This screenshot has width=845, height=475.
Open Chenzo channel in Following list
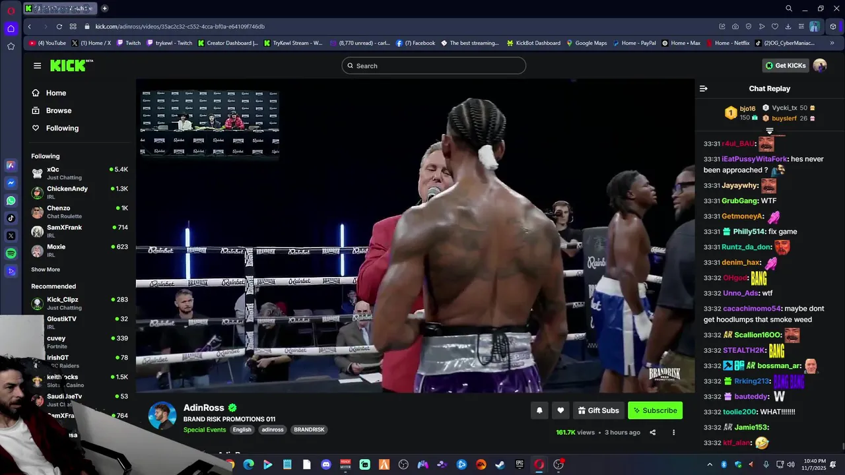tap(79, 212)
